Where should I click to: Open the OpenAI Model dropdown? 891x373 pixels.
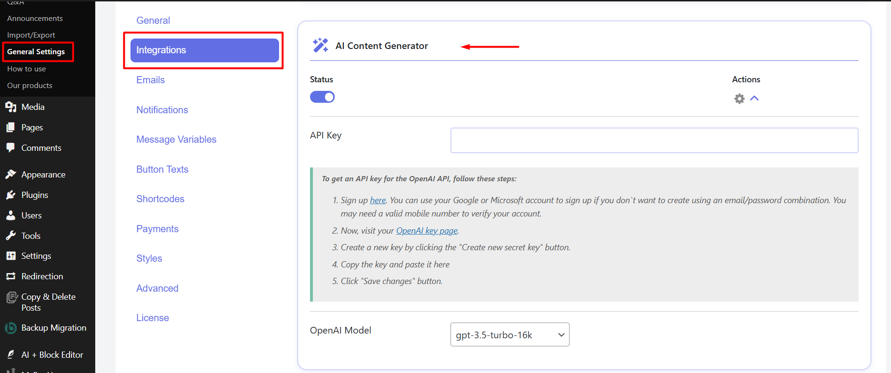click(x=510, y=335)
